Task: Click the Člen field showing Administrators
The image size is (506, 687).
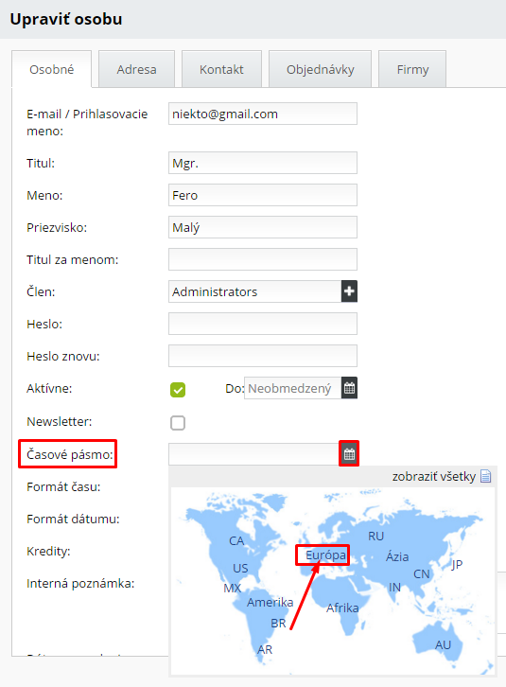Action: (x=255, y=291)
